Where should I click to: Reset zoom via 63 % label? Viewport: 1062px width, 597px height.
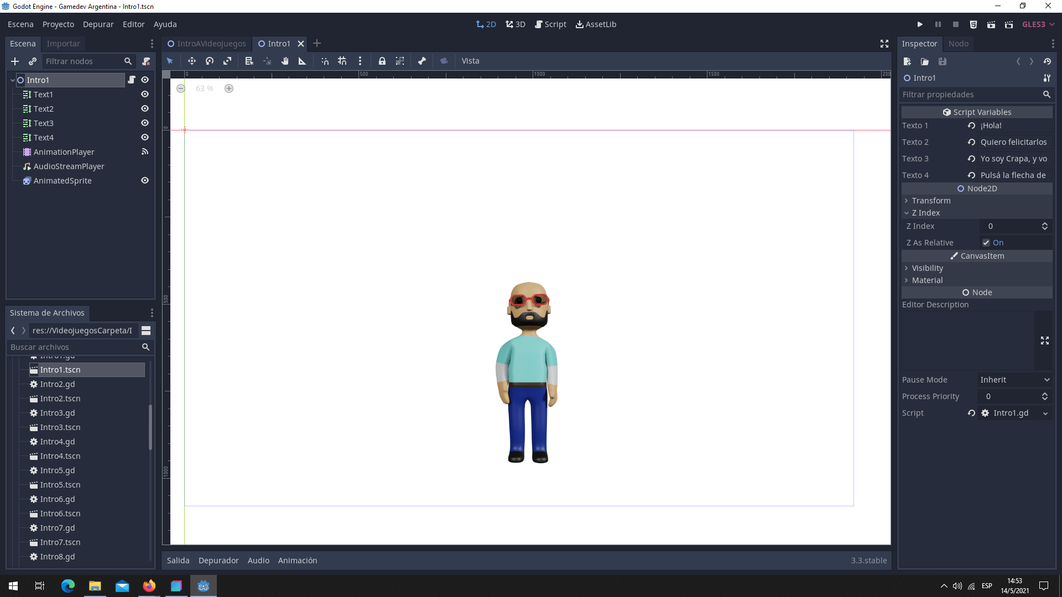(x=205, y=88)
